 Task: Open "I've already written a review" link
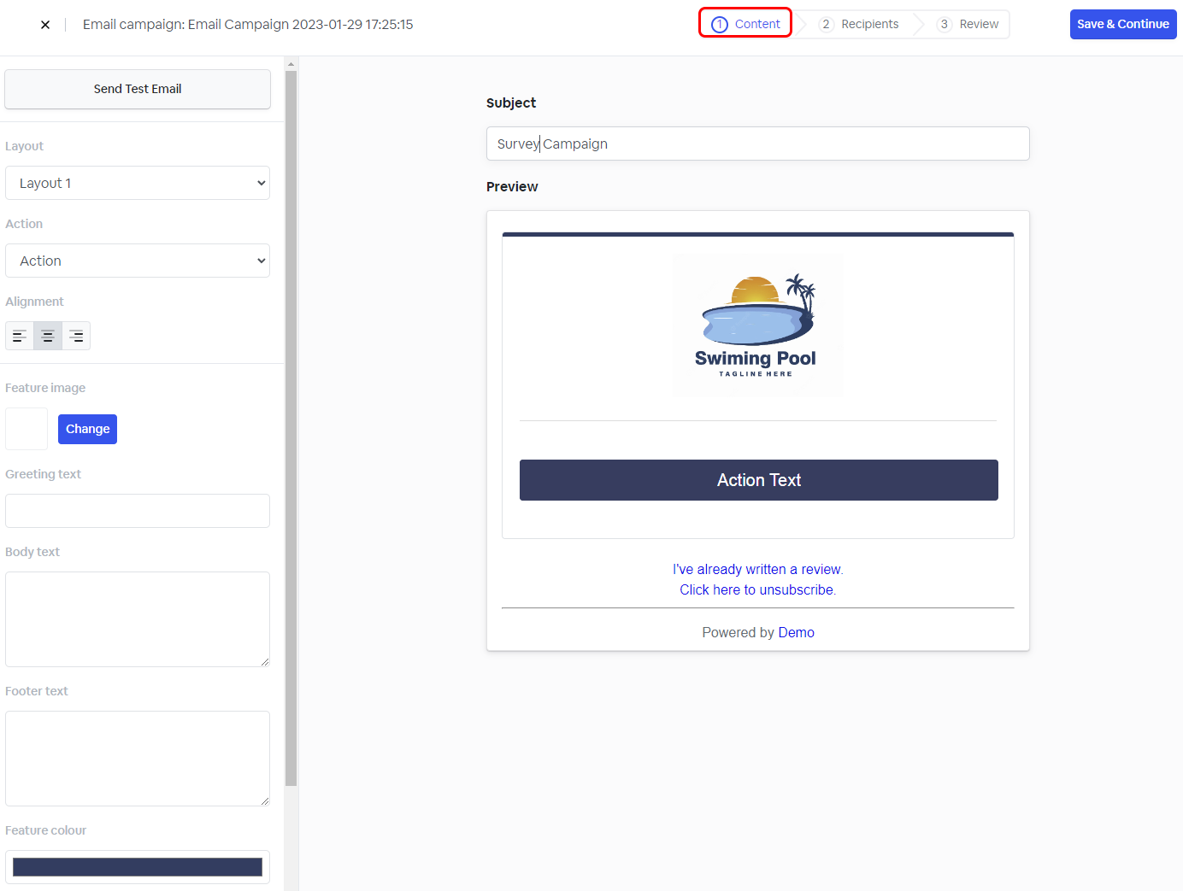tap(757, 569)
